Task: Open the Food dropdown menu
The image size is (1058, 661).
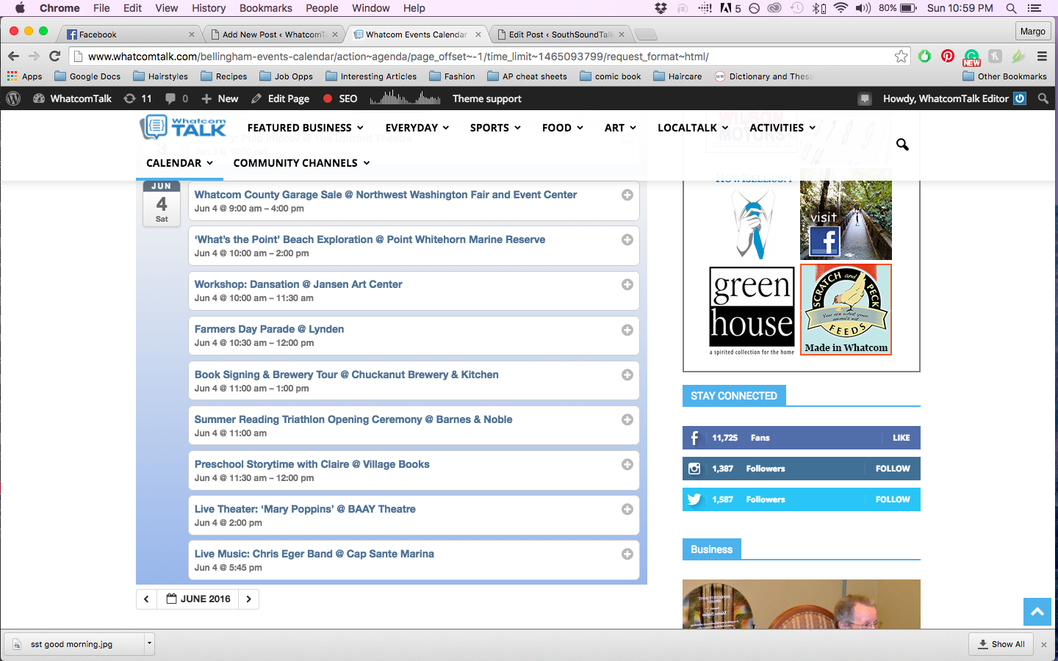Action: click(x=562, y=128)
